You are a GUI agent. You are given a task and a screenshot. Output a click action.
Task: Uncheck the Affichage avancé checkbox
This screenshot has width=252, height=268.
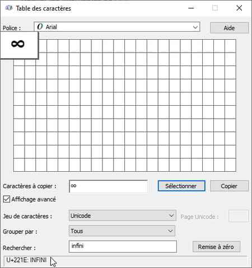coord(7,199)
